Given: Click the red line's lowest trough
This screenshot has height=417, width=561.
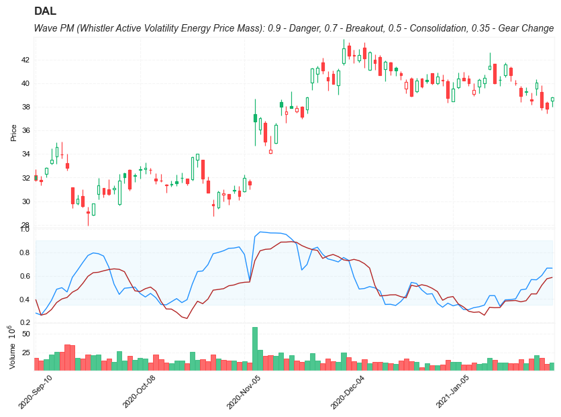Looking at the screenshot, I should pos(187,318).
